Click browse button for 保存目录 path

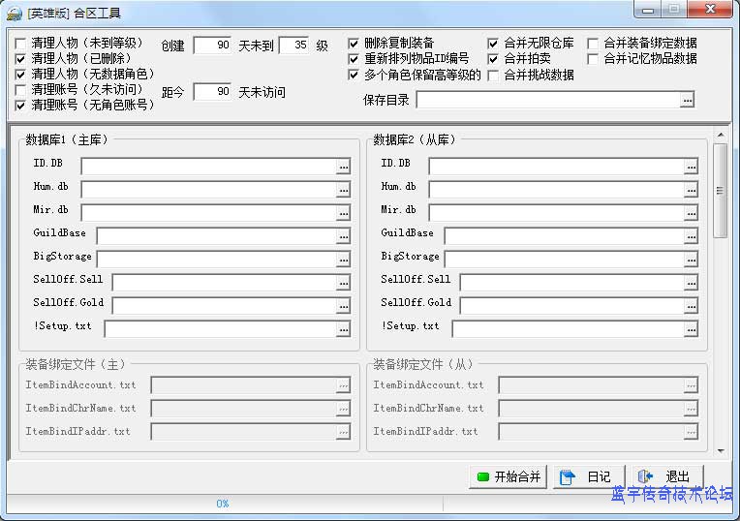(x=687, y=100)
